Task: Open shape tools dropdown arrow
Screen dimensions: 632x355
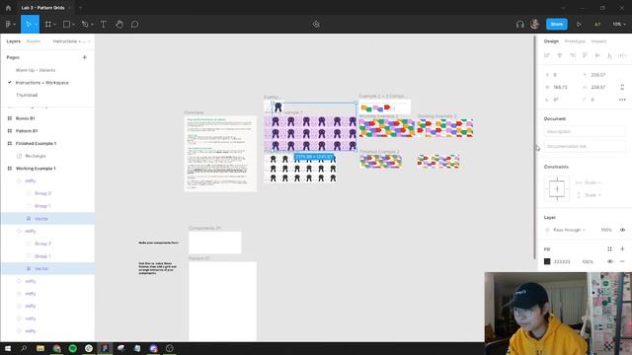Action: [x=73, y=25]
